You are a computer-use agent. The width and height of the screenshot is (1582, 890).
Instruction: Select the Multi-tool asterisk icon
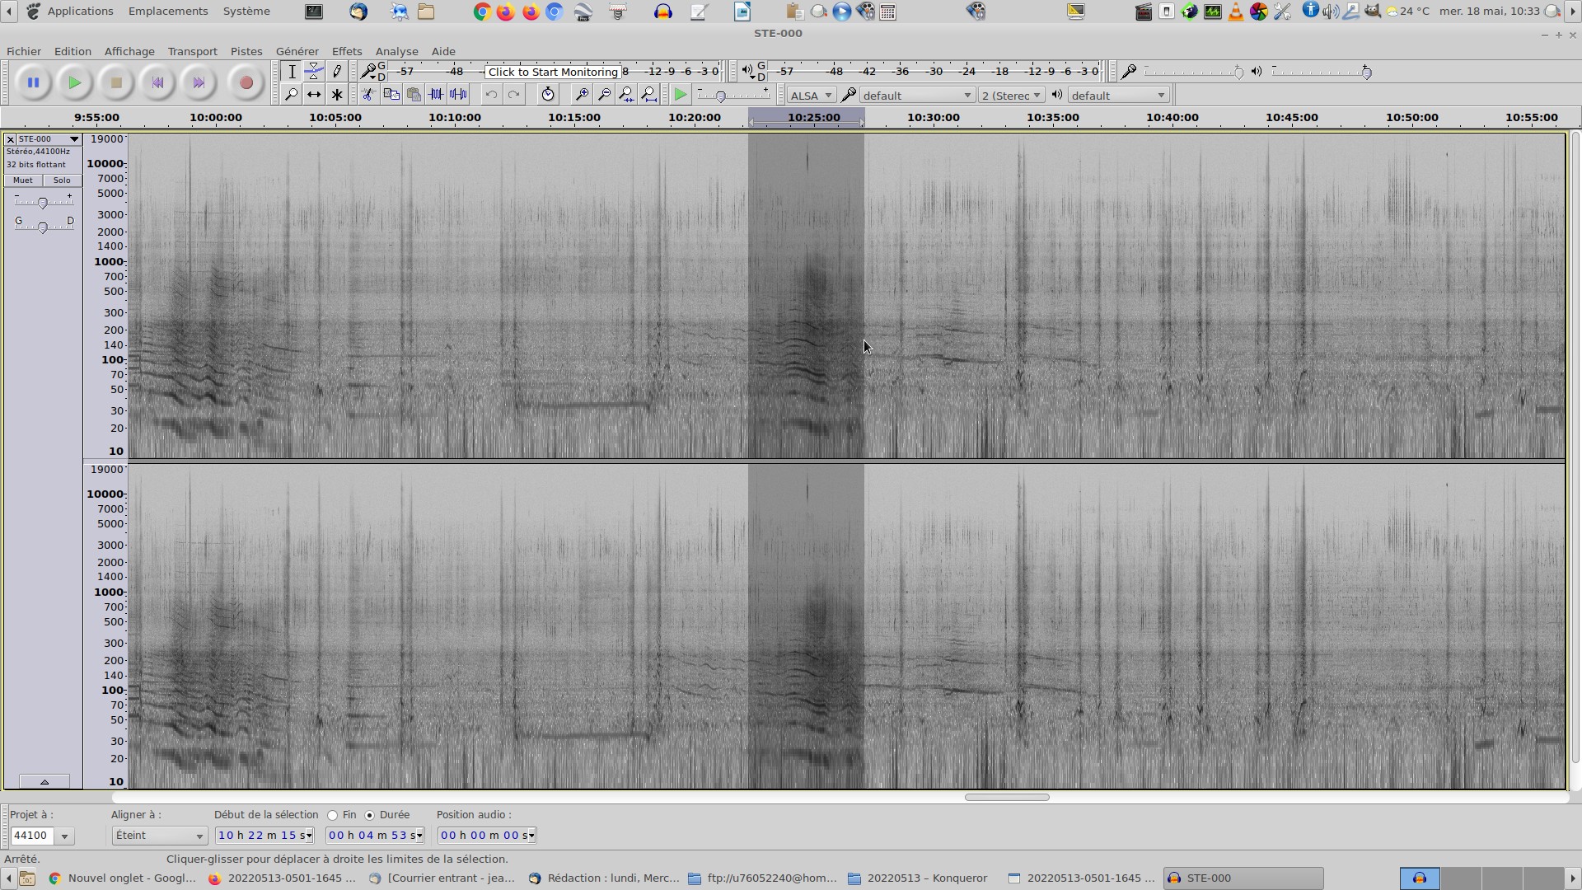[337, 95]
